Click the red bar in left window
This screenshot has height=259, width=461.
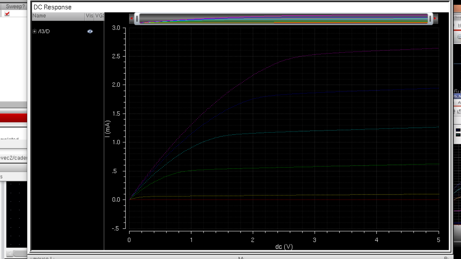(13, 118)
